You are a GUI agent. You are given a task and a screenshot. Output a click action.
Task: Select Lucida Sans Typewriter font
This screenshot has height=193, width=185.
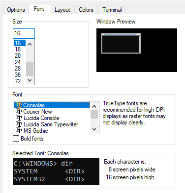tap(52, 124)
